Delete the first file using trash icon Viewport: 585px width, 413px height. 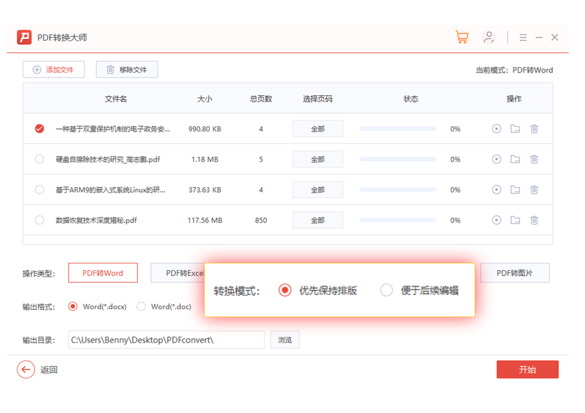point(534,129)
